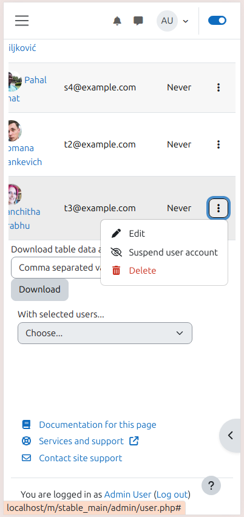
Task: Click the Download button
Action: click(x=39, y=289)
